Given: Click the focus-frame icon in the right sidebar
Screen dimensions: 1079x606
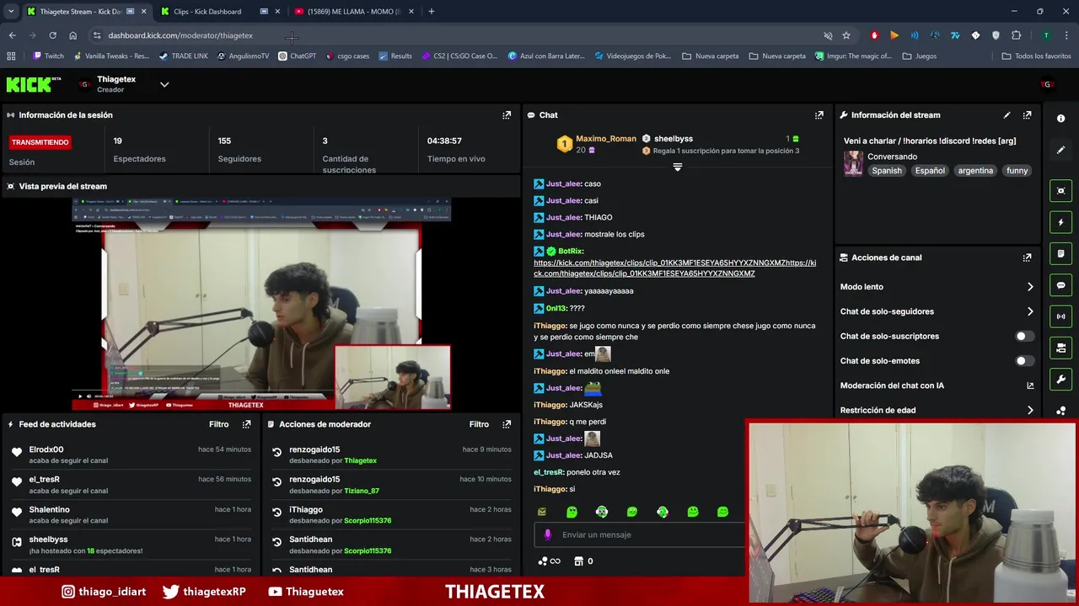Looking at the screenshot, I should point(1060,191).
